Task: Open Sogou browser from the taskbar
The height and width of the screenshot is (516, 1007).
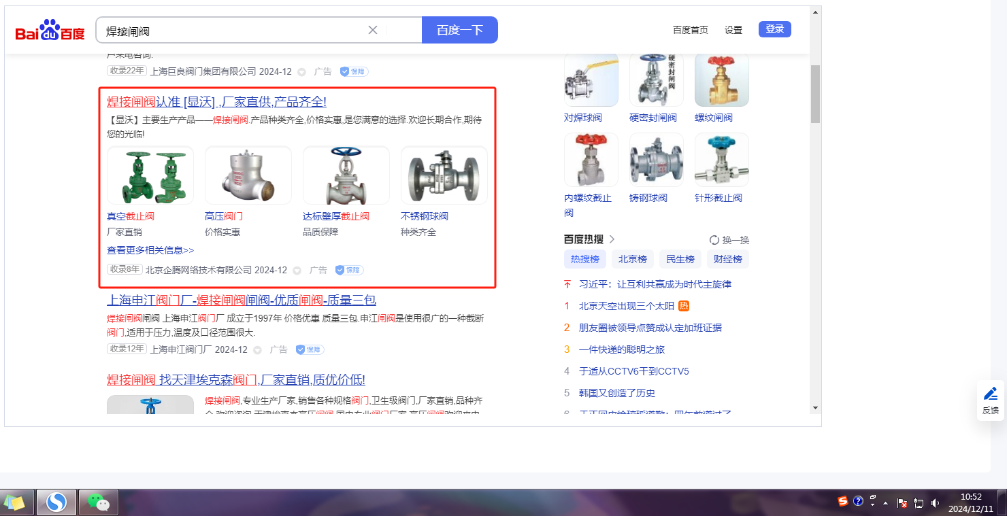Action: tap(56, 502)
